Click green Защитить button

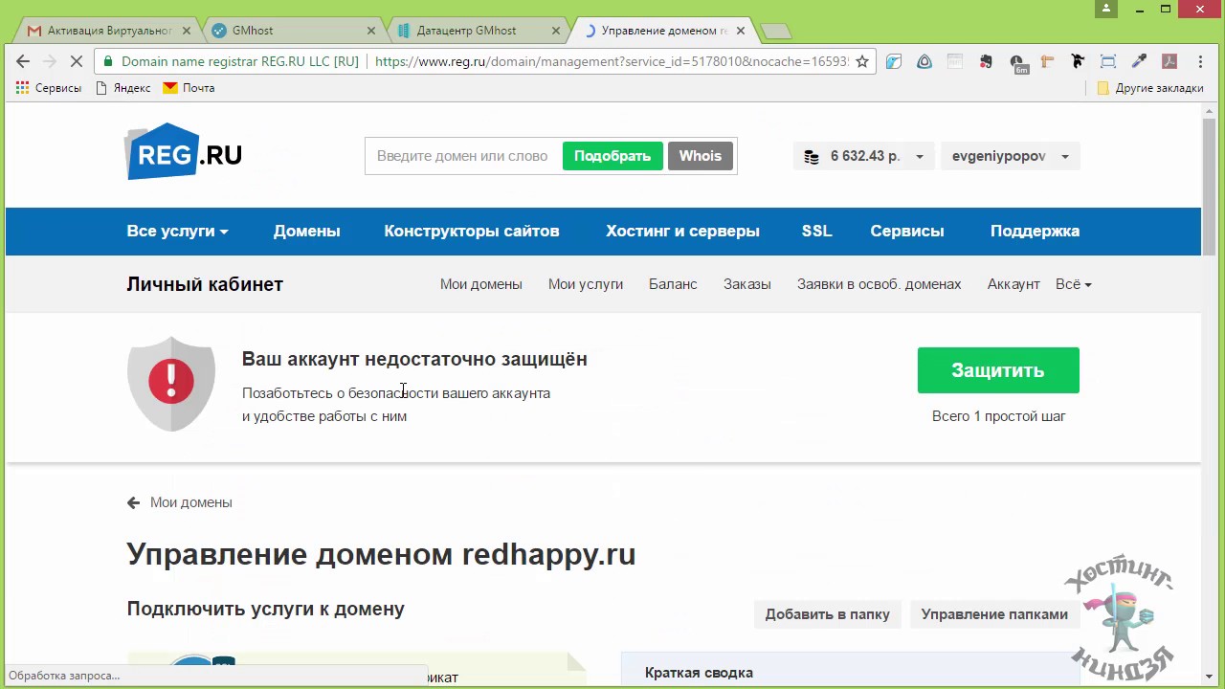click(x=998, y=370)
